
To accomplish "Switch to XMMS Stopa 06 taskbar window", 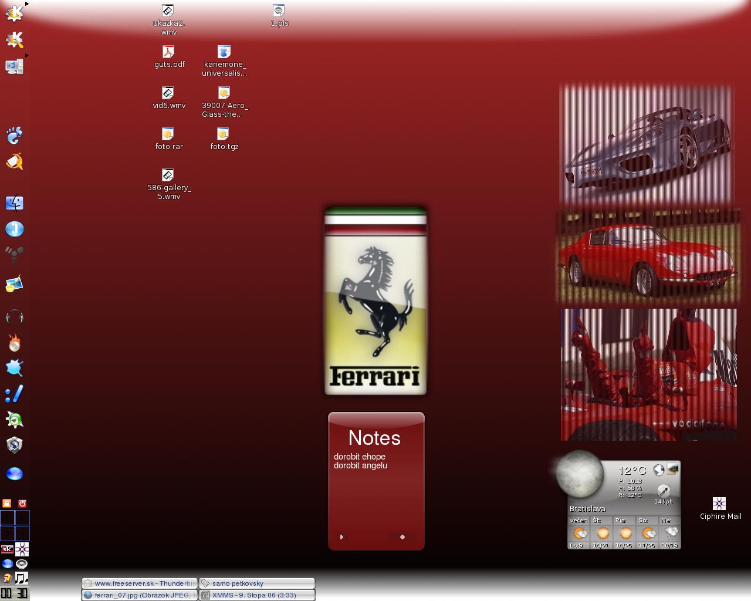I will [257, 595].
